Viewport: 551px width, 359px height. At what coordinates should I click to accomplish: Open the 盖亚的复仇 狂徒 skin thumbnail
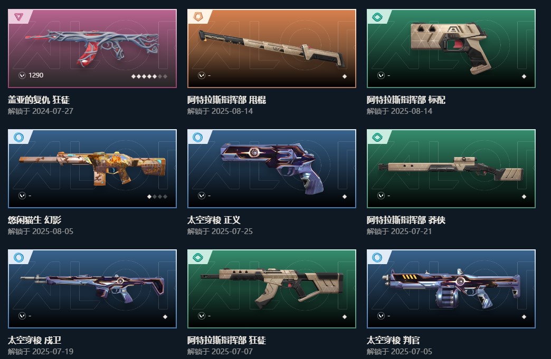coord(92,48)
